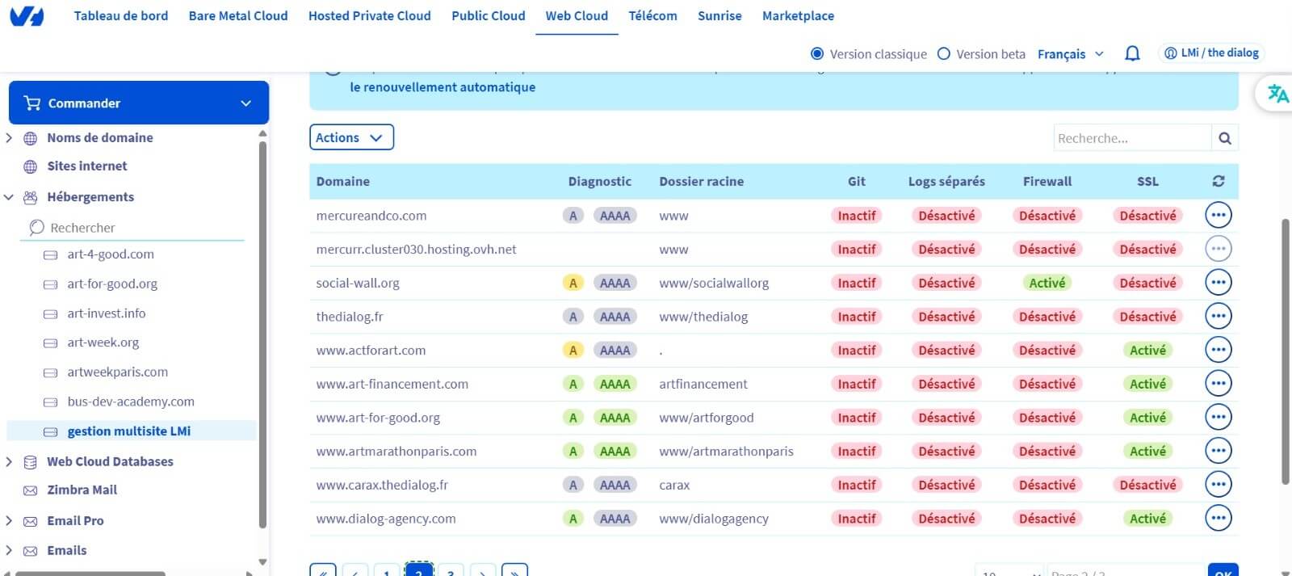Open options menu for www.art-for-good.org
1292x576 pixels.
click(1218, 417)
